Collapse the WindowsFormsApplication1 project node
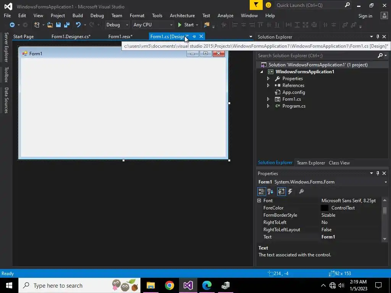The height and width of the screenshot is (293, 391). (x=262, y=72)
